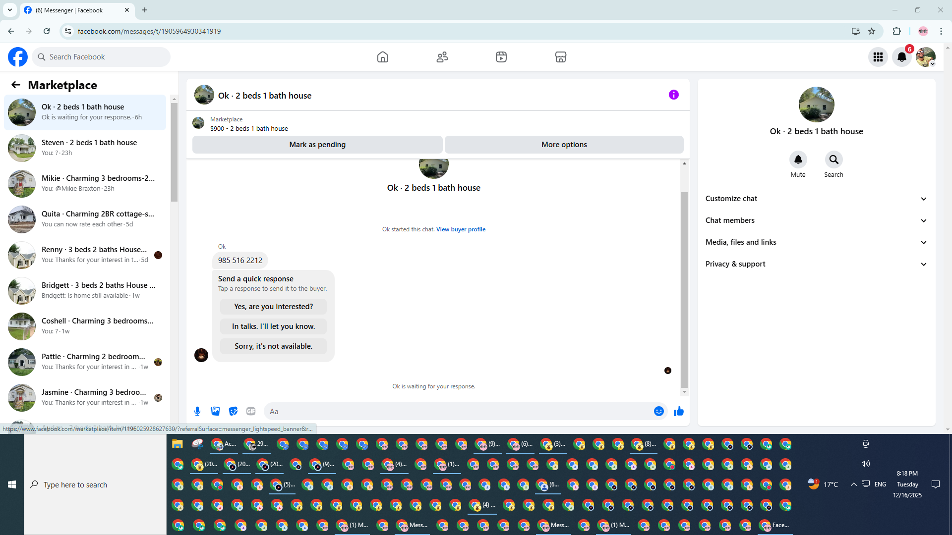Open chat with Jasmine about Charming 3 bedroom

85,398
